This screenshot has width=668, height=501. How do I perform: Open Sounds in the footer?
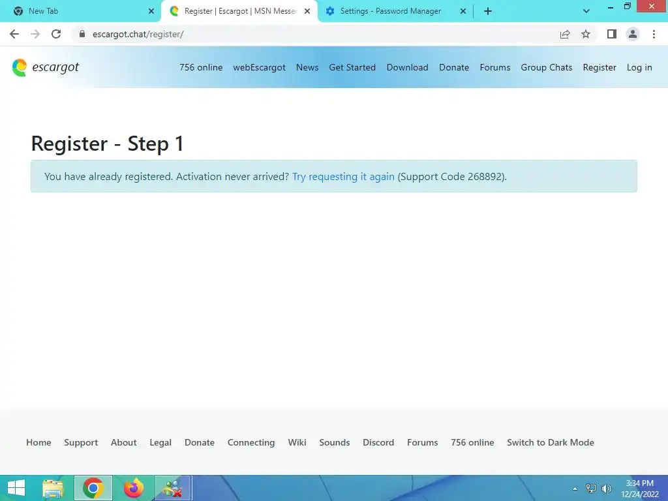click(x=335, y=442)
